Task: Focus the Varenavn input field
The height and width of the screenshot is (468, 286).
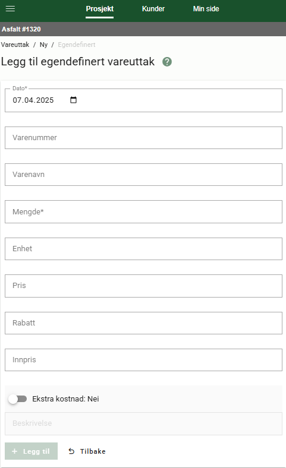Action: tap(143, 175)
